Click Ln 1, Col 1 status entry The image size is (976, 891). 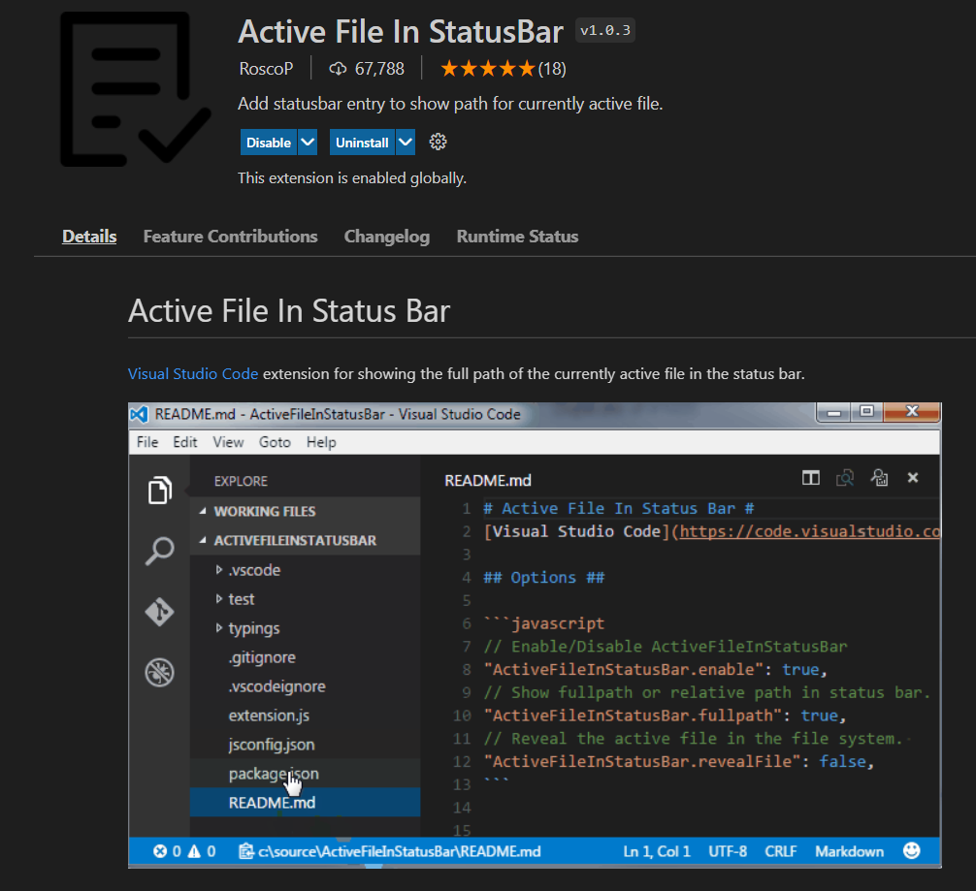click(657, 851)
